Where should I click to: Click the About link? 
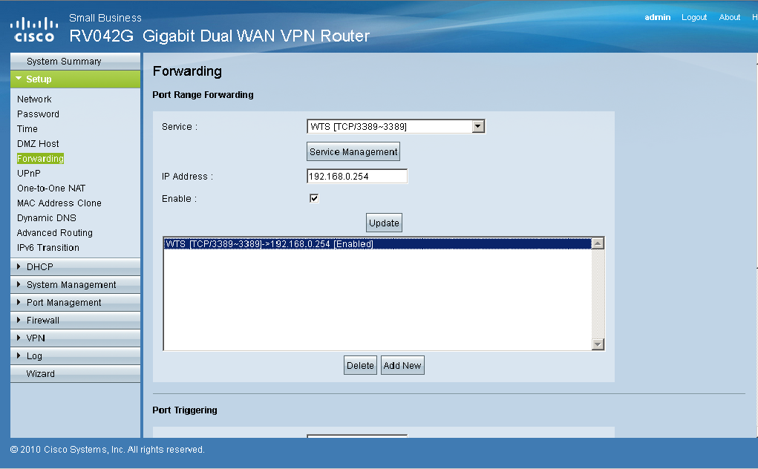coord(730,17)
